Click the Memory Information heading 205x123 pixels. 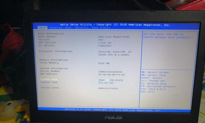(x=53, y=60)
